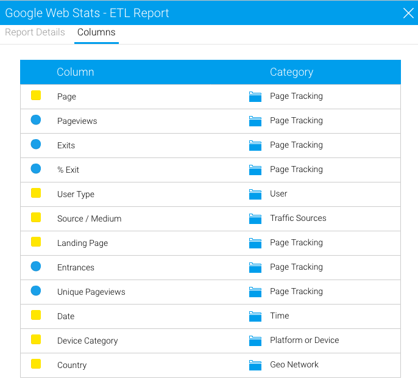This screenshot has height=379, width=418.
Task: Click the yellow dimension icon for User Type
Action: click(x=36, y=193)
